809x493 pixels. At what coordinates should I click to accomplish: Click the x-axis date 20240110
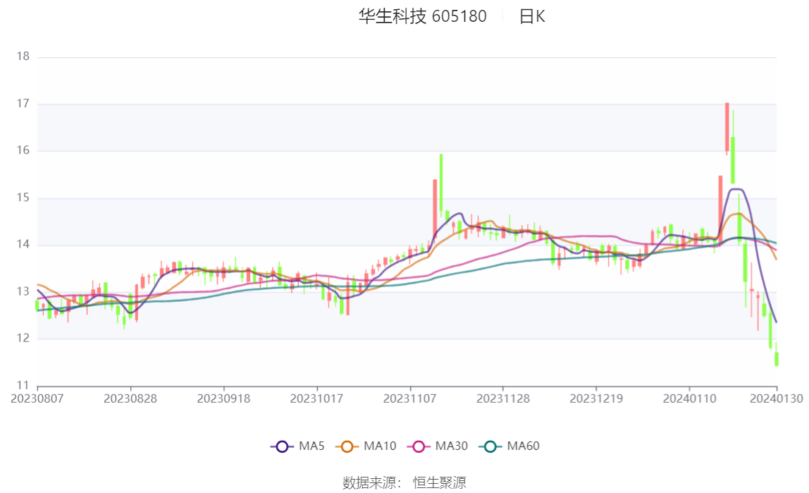click(x=689, y=398)
